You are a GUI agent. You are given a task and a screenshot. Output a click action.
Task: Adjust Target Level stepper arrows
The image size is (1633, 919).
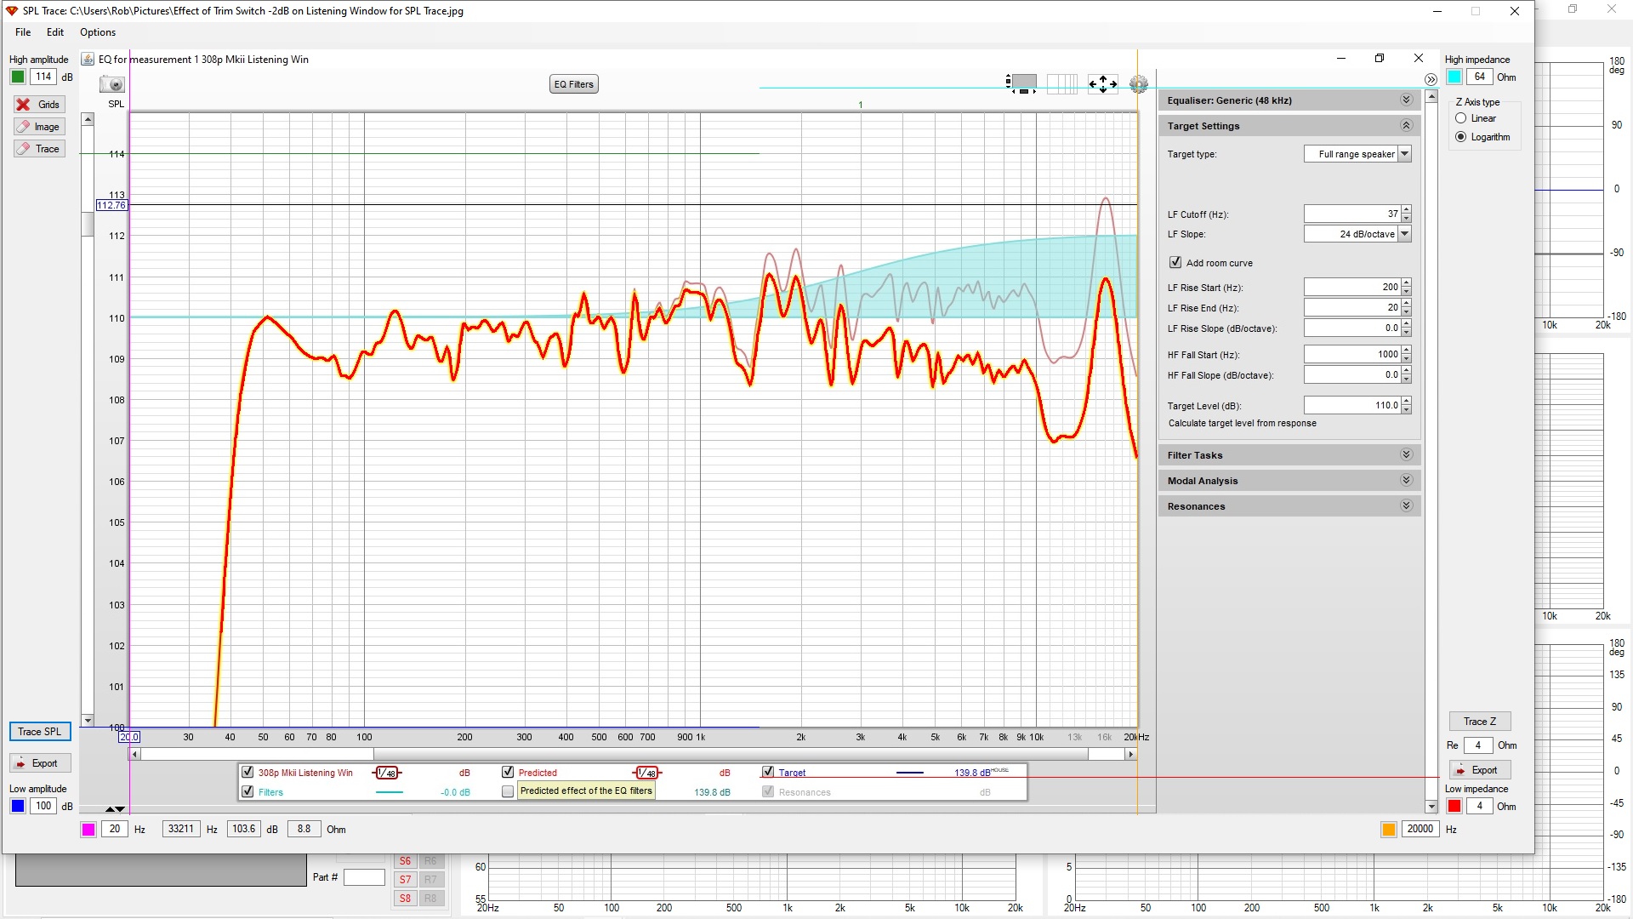1407,405
